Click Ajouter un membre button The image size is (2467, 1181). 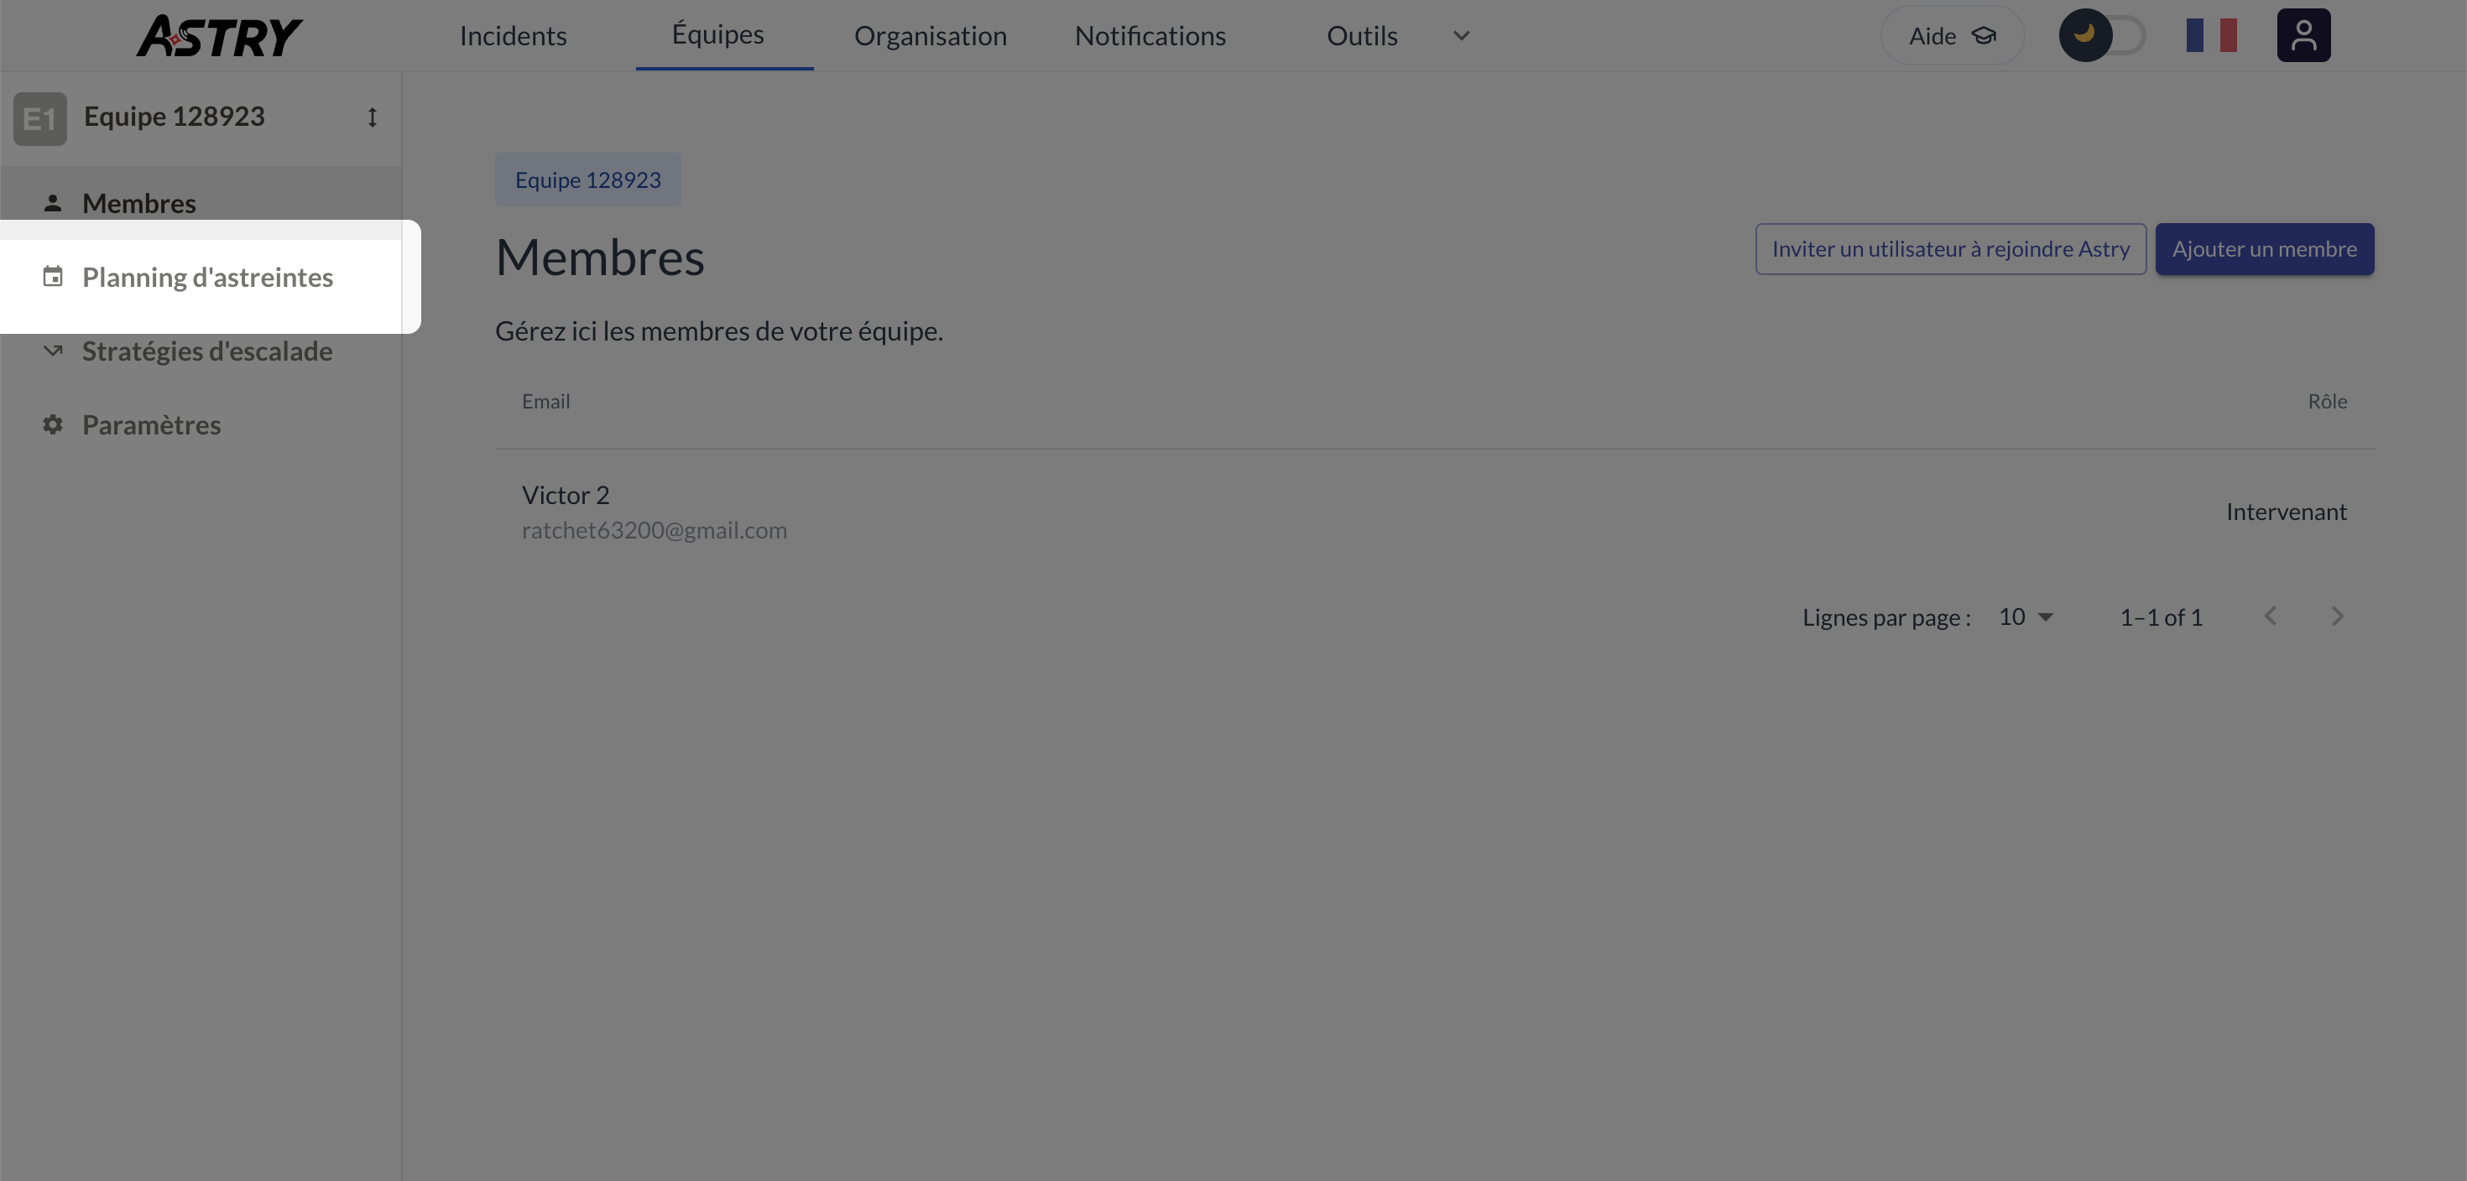tap(2264, 249)
